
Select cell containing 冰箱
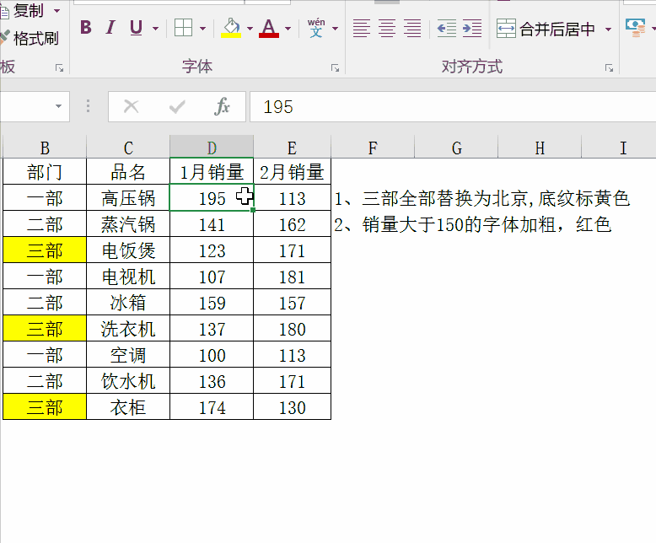(128, 302)
